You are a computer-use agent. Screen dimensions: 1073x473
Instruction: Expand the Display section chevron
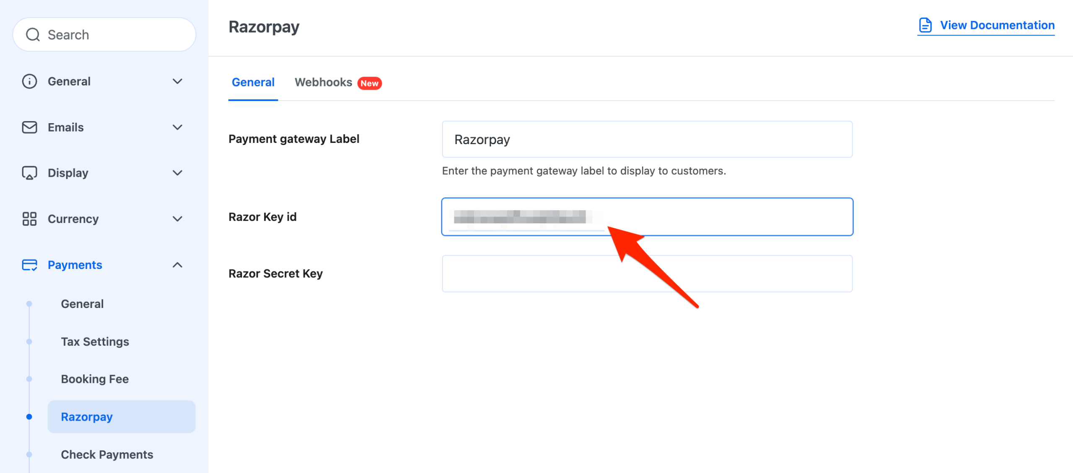[x=177, y=173]
